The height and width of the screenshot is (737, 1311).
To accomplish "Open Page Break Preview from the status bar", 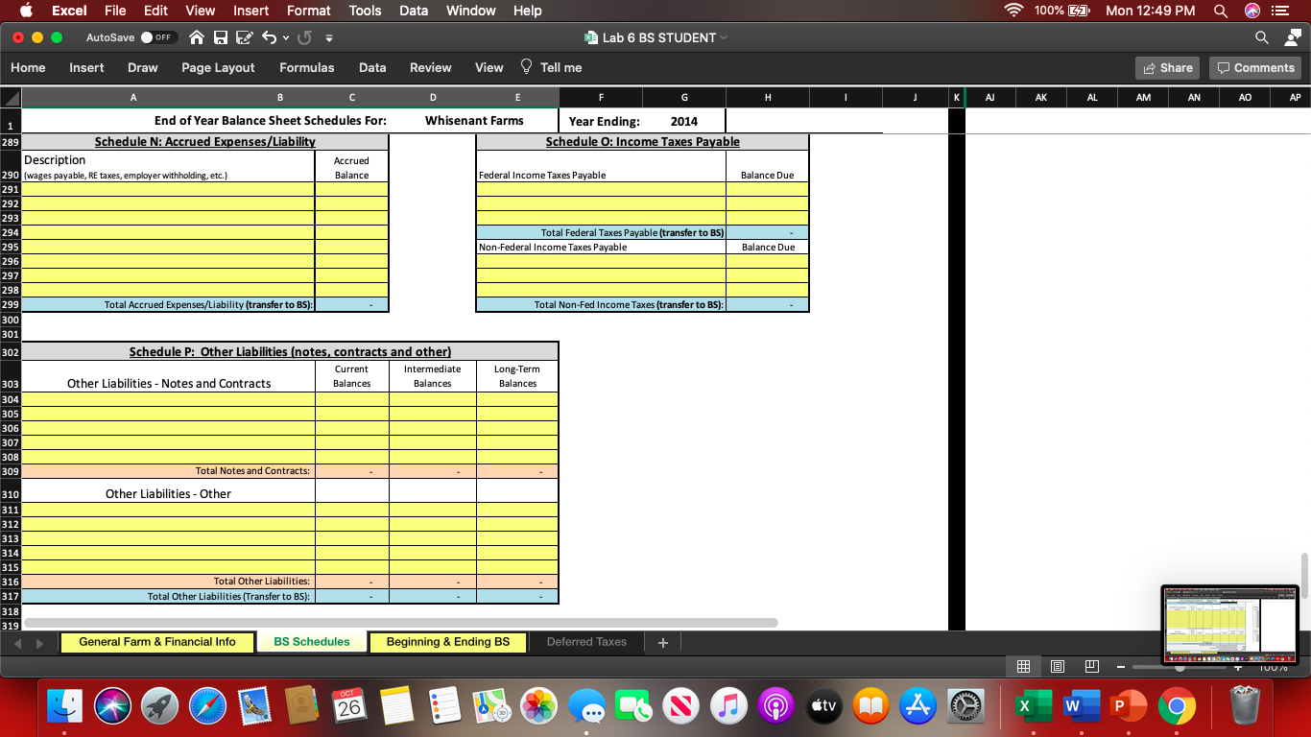I will pos(1091,666).
